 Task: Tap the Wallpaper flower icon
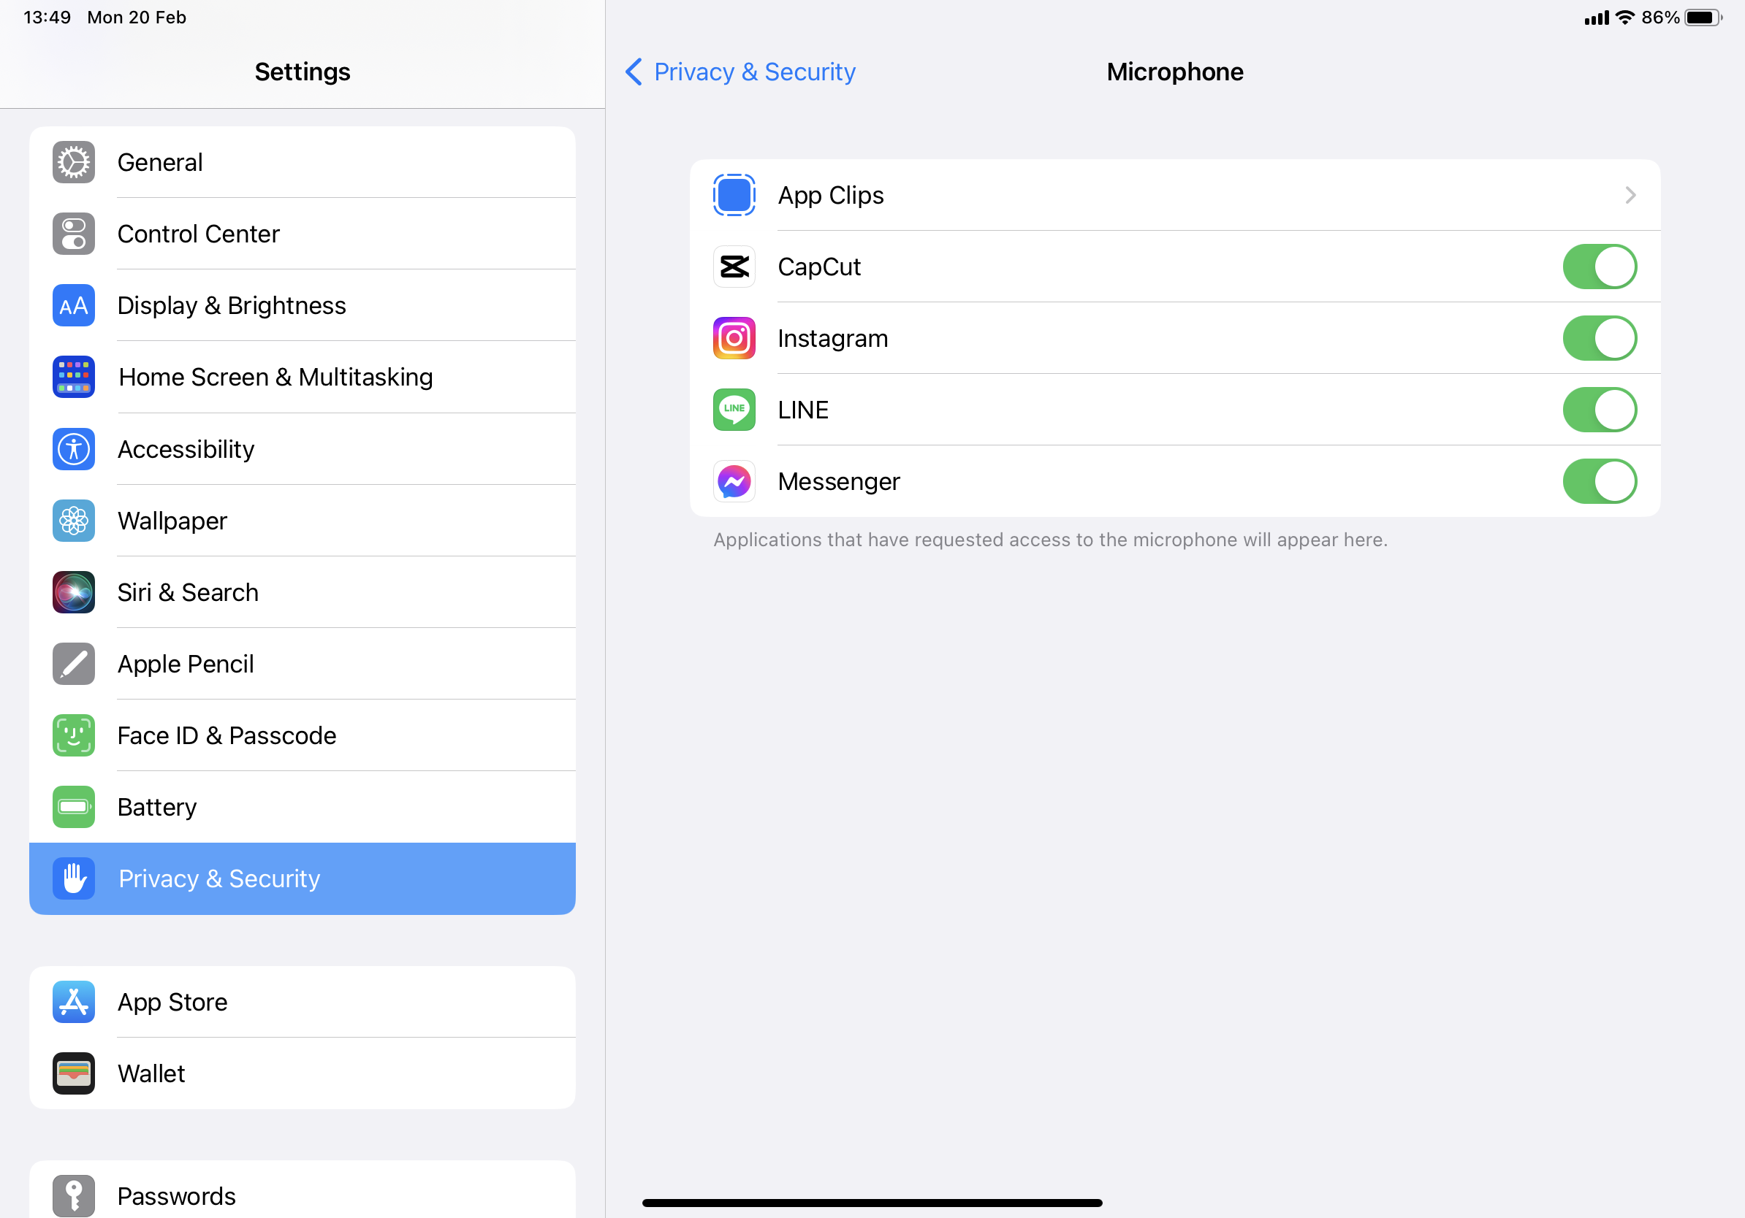tap(74, 521)
